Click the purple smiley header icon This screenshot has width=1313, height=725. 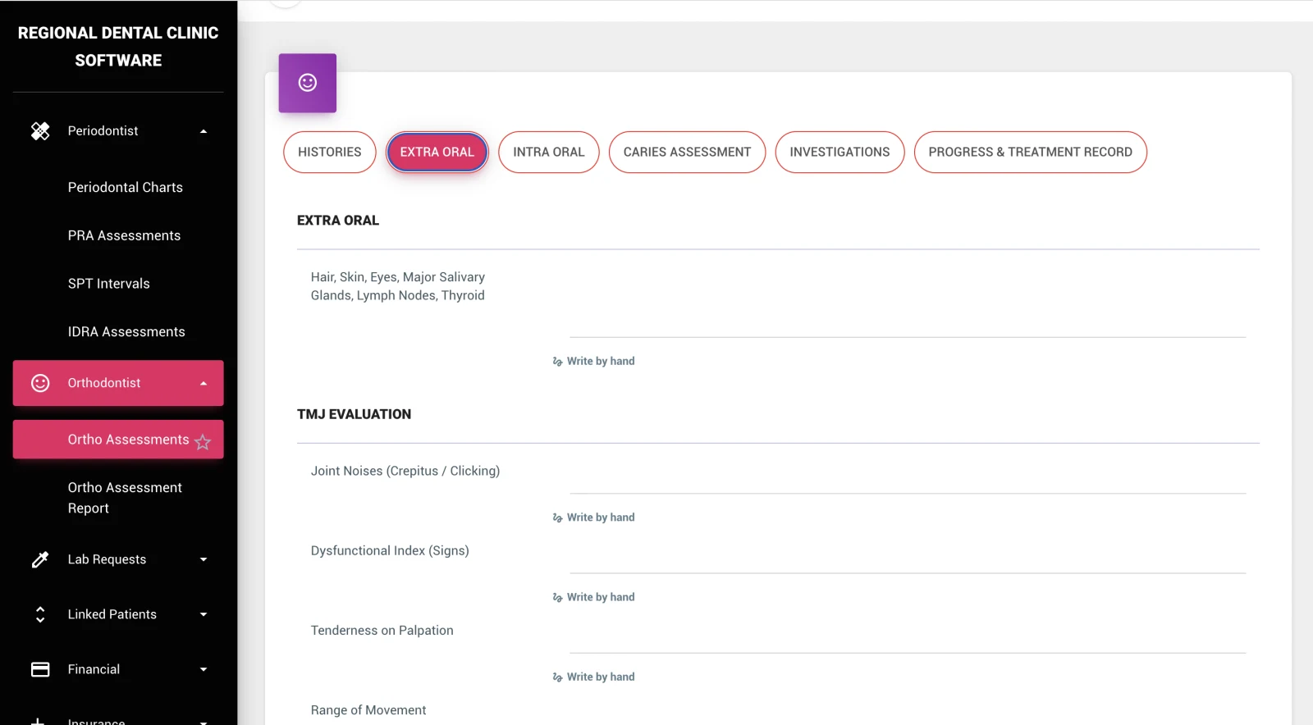(x=308, y=83)
